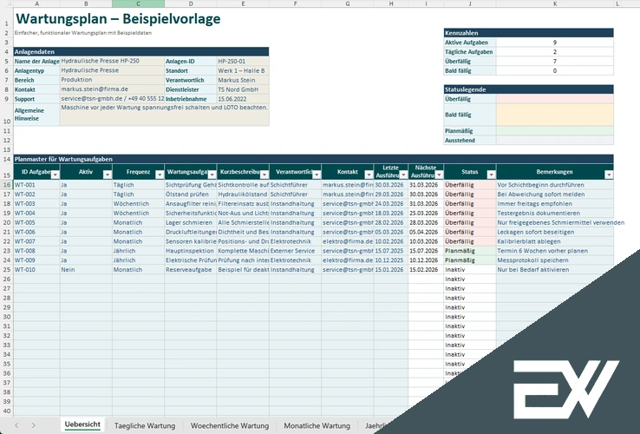Viewport: 640px width, 434px height.
Task: Open the Status column filter dropdown
Action: 491,175
